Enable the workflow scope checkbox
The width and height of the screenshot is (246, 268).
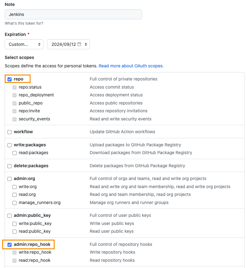pos(9,132)
